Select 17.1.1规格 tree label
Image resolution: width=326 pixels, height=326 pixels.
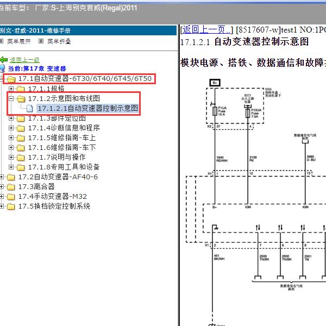click(46, 89)
